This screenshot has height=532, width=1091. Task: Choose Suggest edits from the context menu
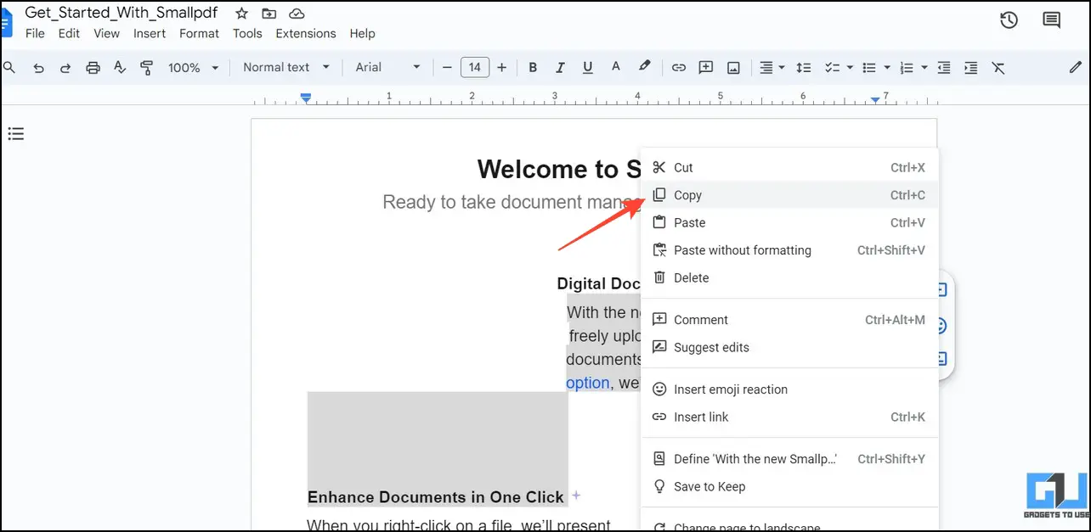789,348
